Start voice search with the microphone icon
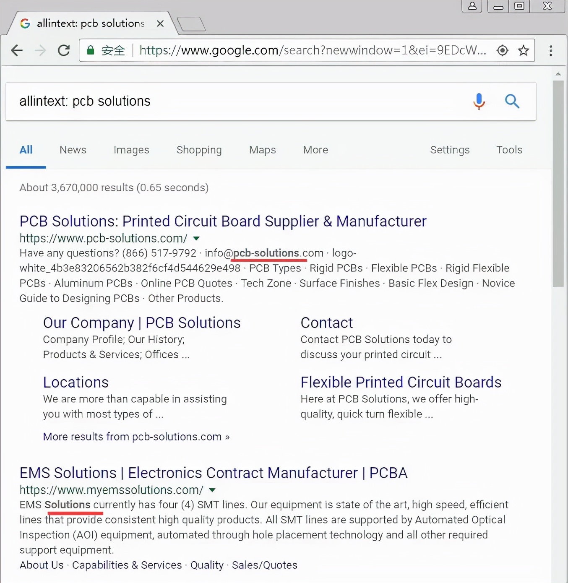The image size is (568, 583). [479, 101]
